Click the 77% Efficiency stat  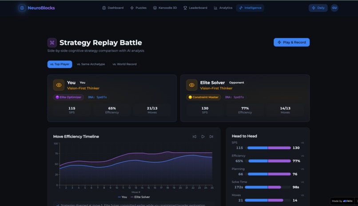tap(245, 110)
